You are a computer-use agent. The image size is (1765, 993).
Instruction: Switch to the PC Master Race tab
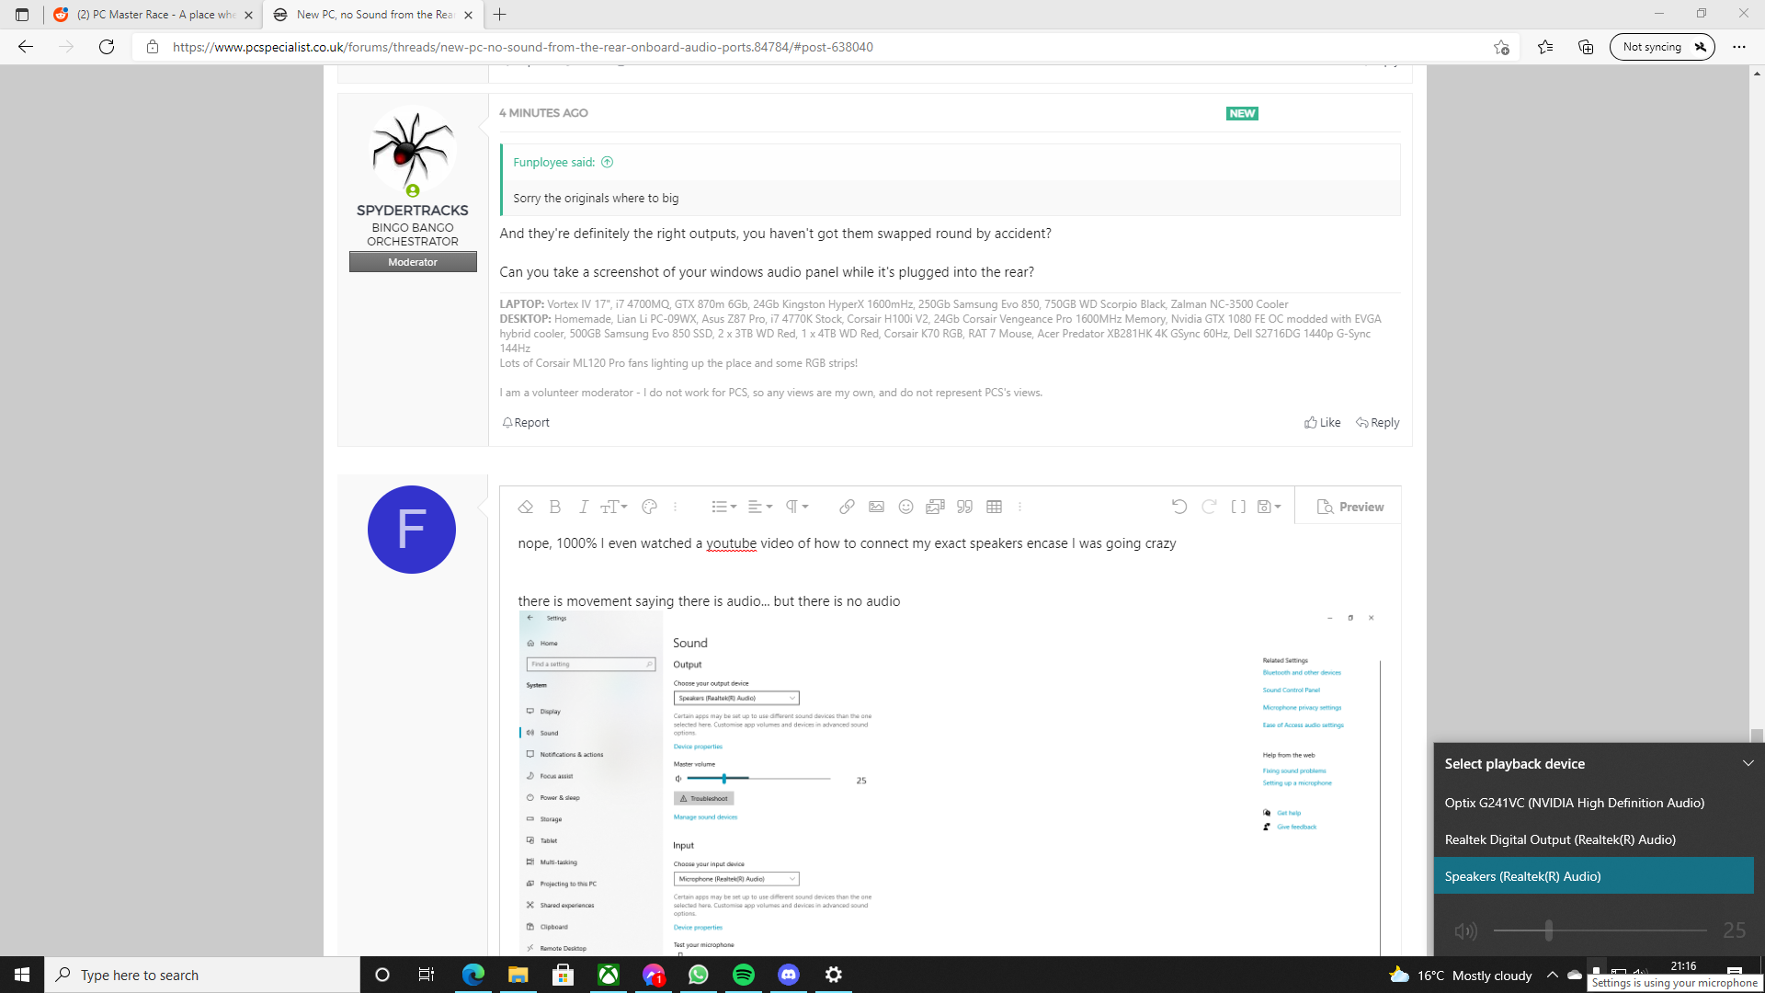154,15
